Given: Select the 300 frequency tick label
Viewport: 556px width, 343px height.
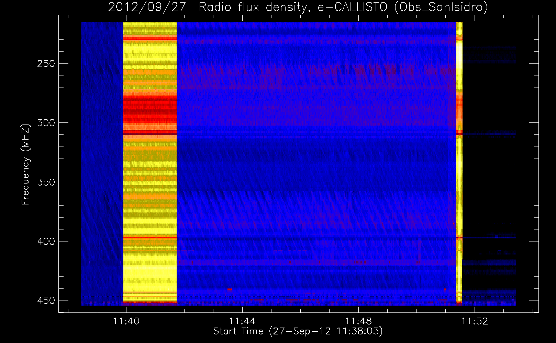Looking at the screenshot, I should pos(46,123).
